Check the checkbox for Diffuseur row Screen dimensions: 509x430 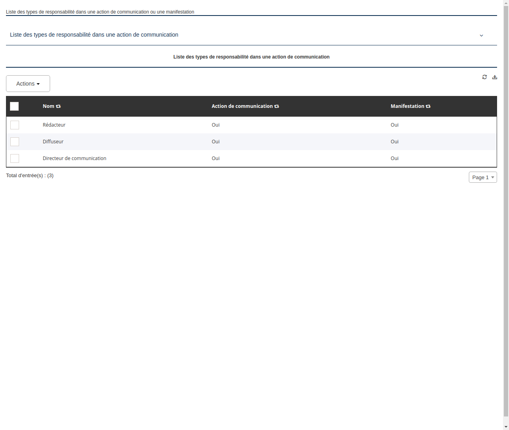pyautogui.click(x=15, y=142)
